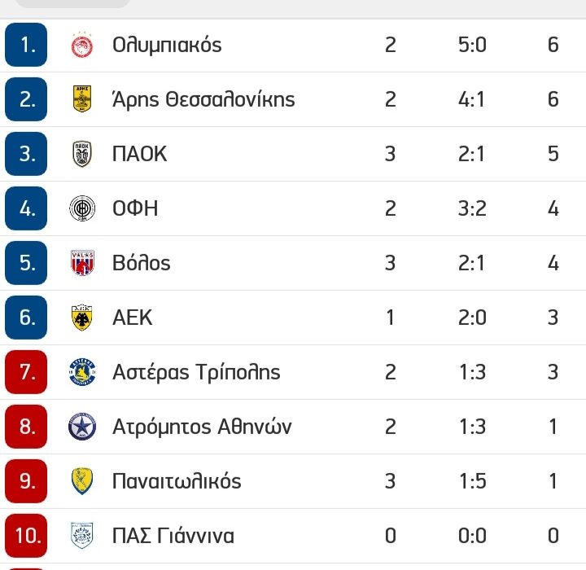Tap the ΠΑΟΚ team logo
This screenshot has width=586, height=570.
tap(82, 154)
